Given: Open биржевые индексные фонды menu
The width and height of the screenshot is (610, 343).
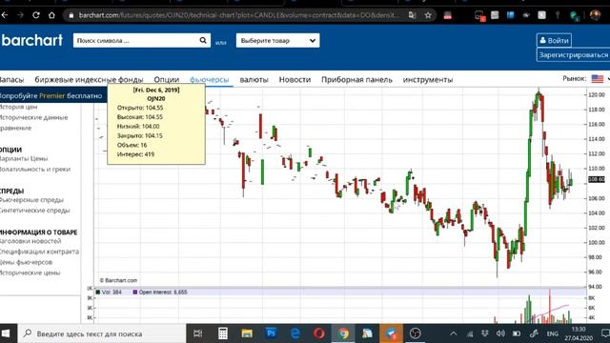Looking at the screenshot, I should click(89, 80).
